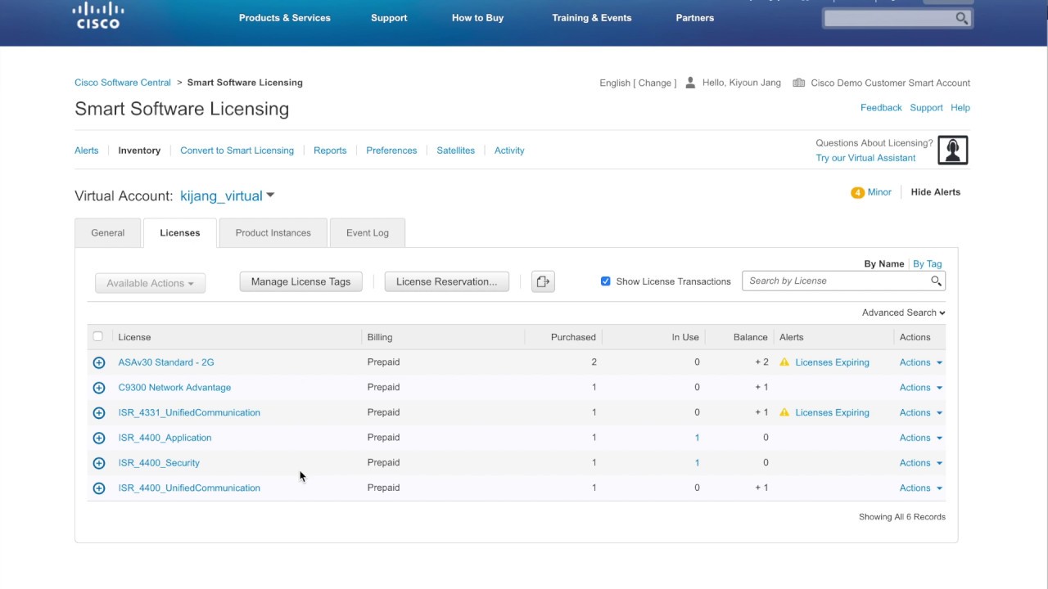Open the Satellites section
This screenshot has height=589, width=1048.
click(x=456, y=151)
